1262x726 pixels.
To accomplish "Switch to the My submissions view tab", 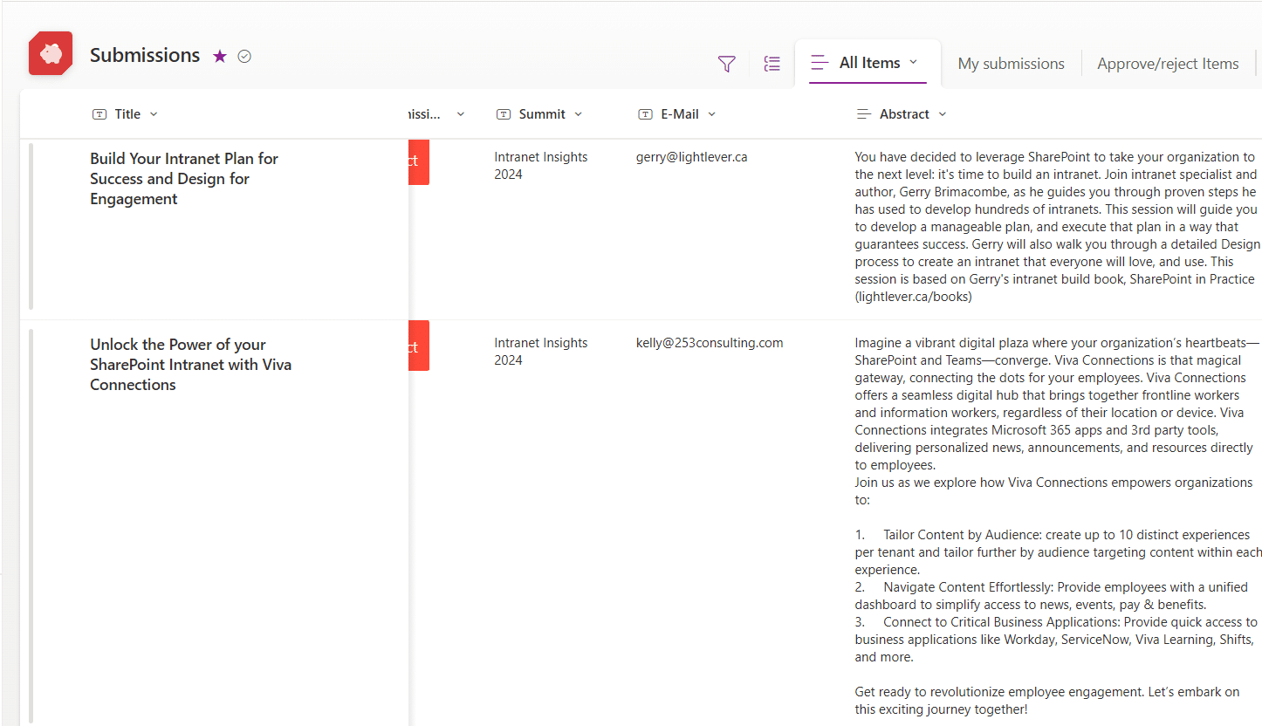I will 1011,64.
